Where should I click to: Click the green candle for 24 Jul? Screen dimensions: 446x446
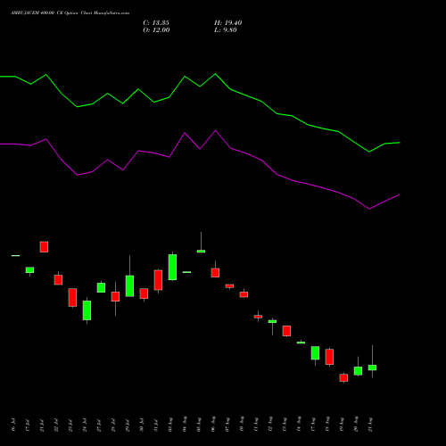[87, 310]
